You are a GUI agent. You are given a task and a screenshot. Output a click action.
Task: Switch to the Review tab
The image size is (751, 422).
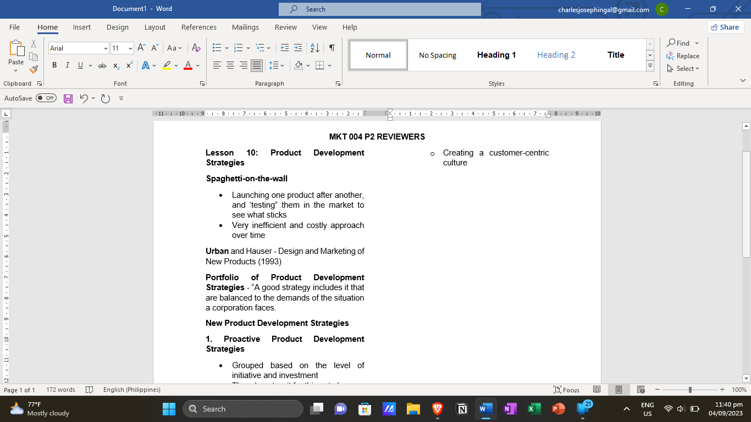pyautogui.click(x=286, y=27)
